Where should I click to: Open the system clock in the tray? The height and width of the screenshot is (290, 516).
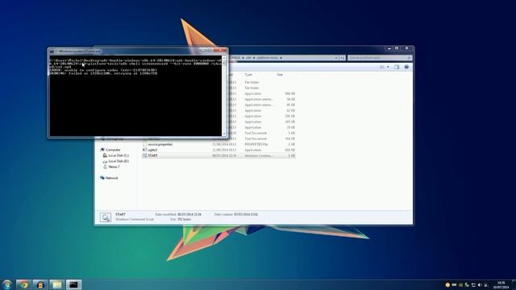tap(501, 284)
